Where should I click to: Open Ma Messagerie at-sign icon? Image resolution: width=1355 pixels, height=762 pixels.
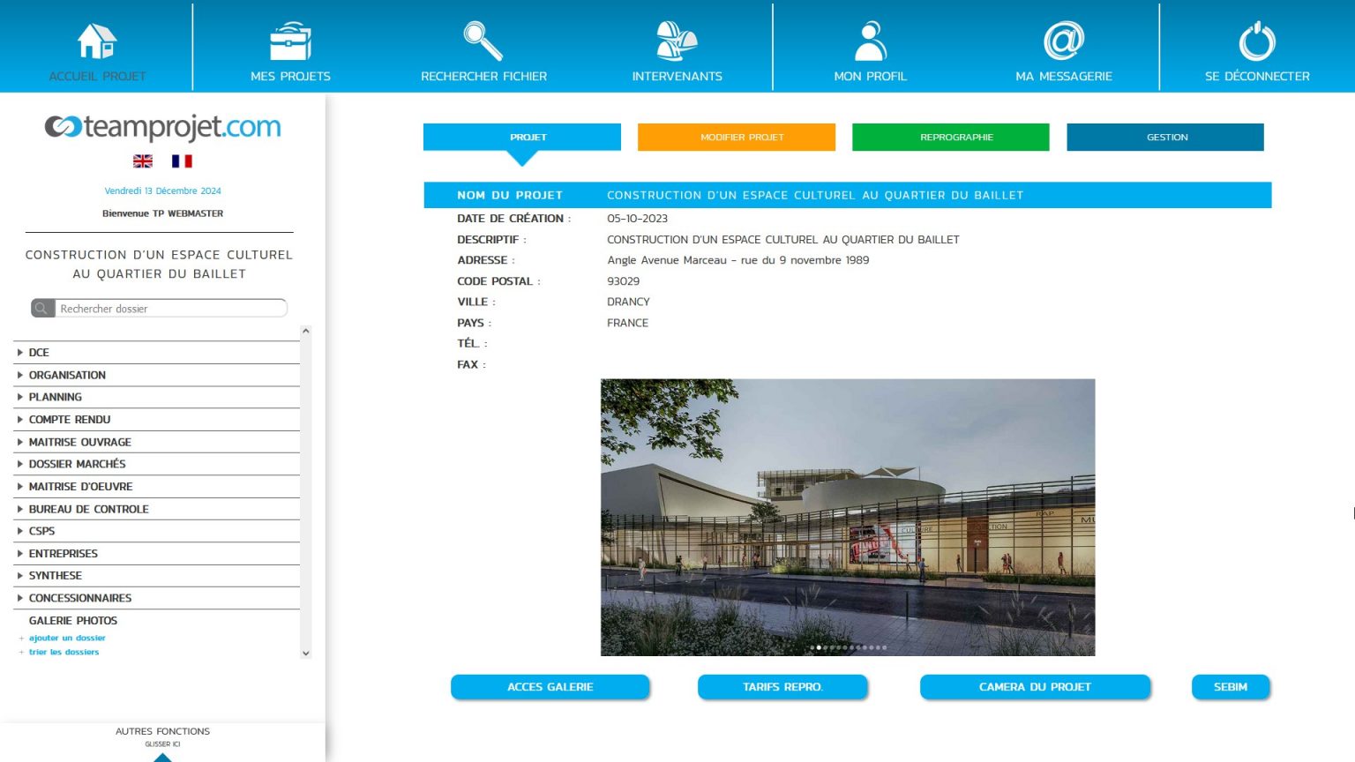pos(1063,41)
